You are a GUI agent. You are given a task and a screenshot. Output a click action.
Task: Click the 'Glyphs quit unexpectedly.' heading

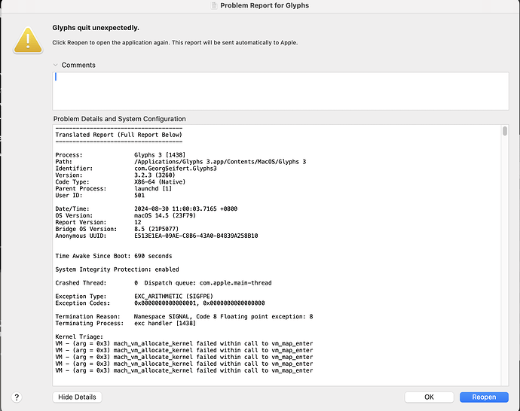pos(96,28)
